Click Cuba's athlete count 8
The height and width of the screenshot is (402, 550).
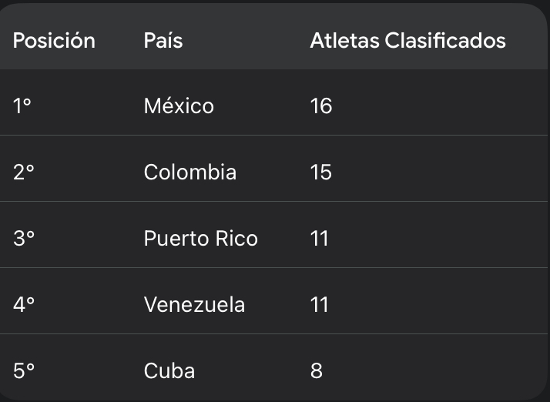click(x=316, y=370)
